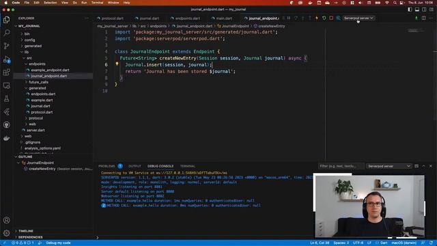Switch to the main.dart editor tab

[224, 18]
